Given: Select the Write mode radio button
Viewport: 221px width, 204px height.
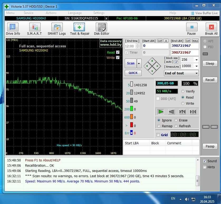Looking at the screenshot, I should click(x=183, y=103).
